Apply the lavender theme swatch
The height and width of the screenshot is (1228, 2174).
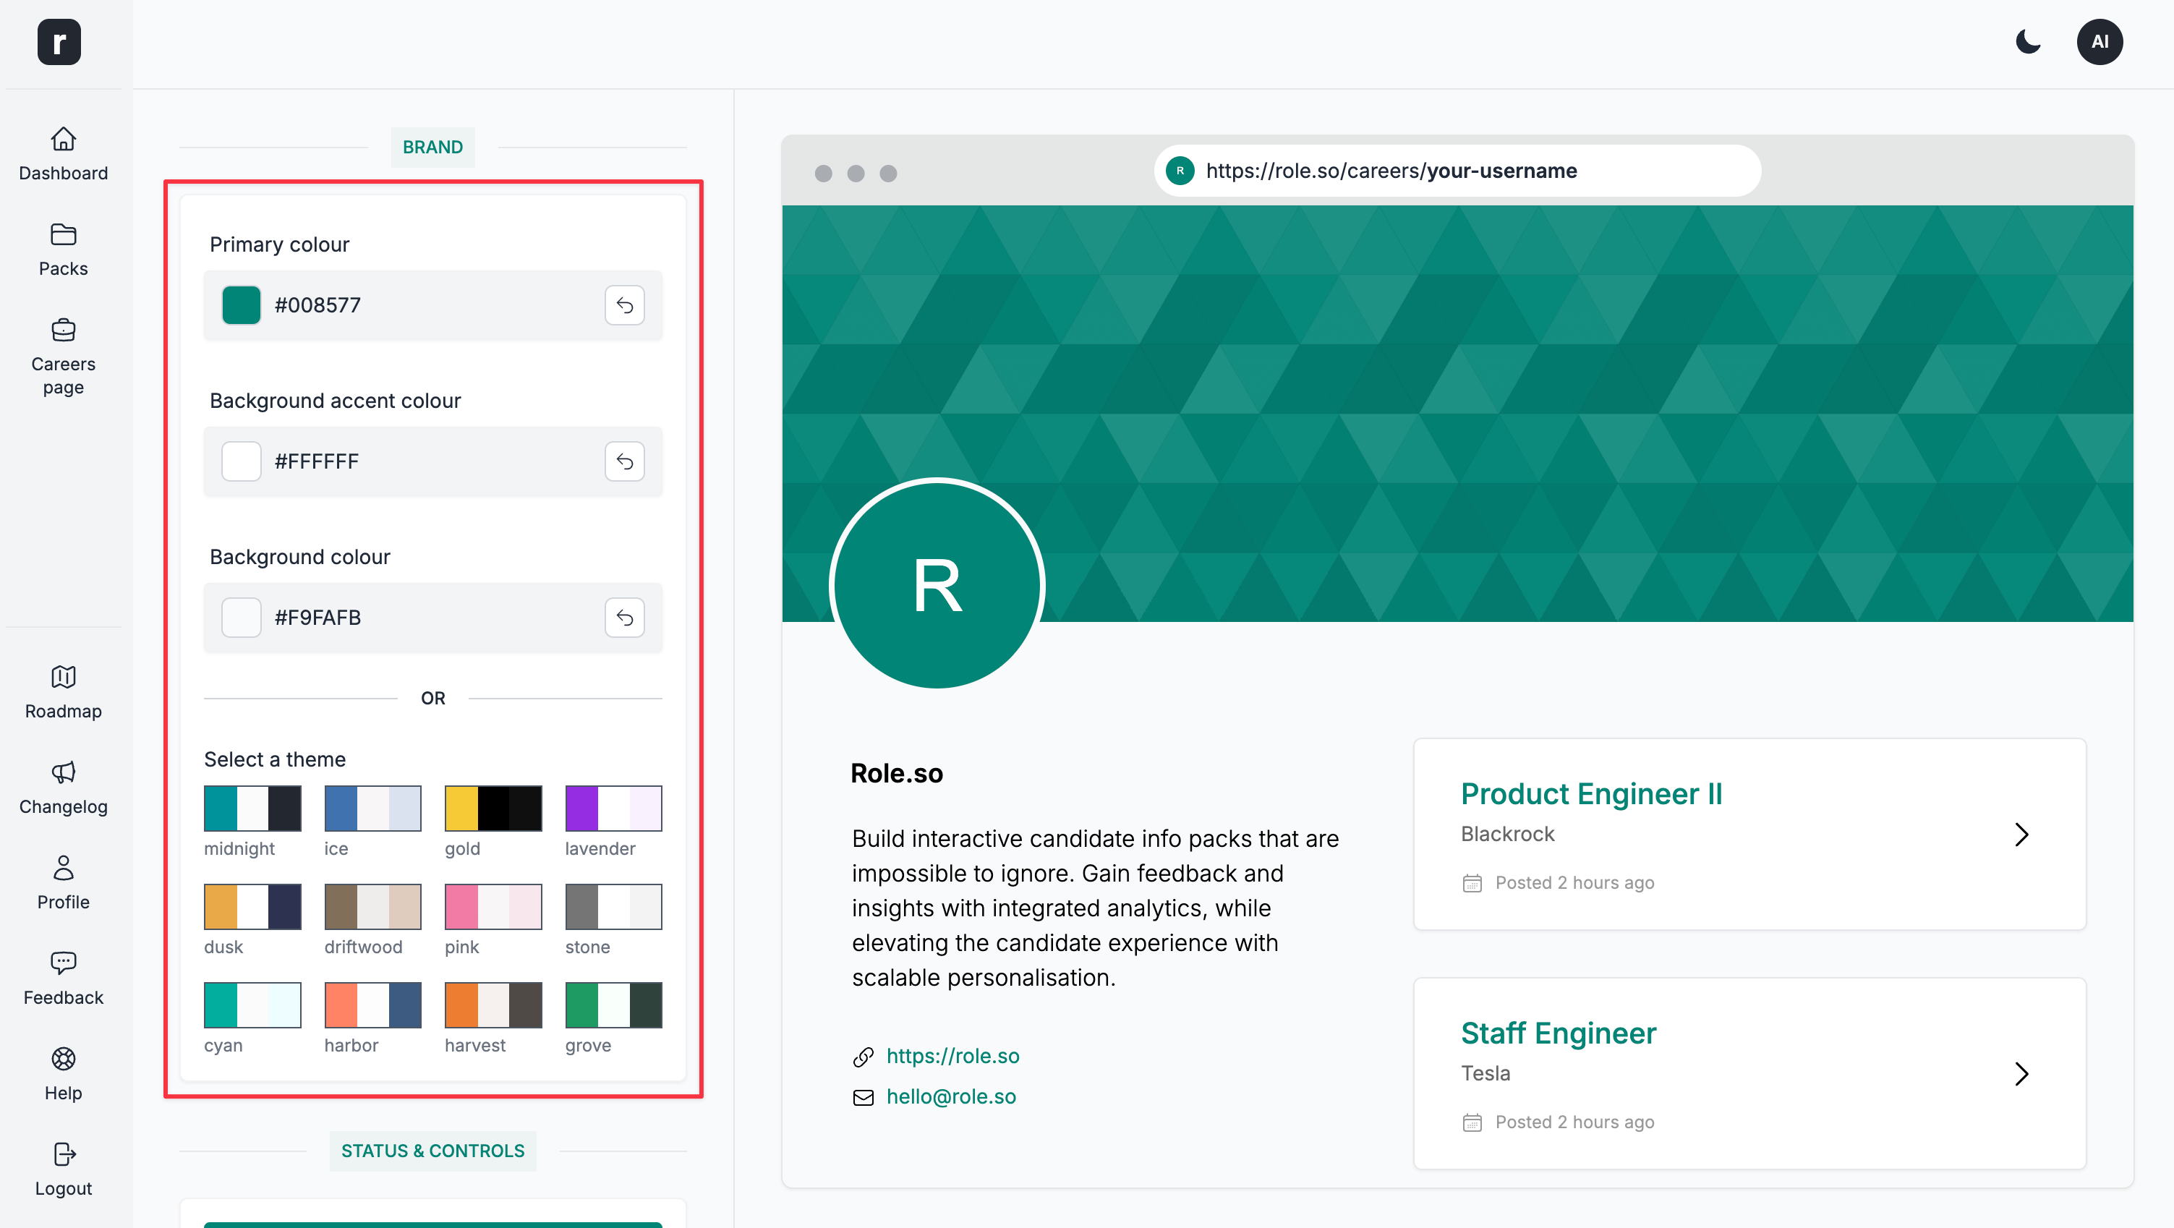(x=613, y=808)
